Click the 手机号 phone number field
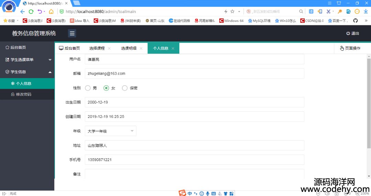 194,160
